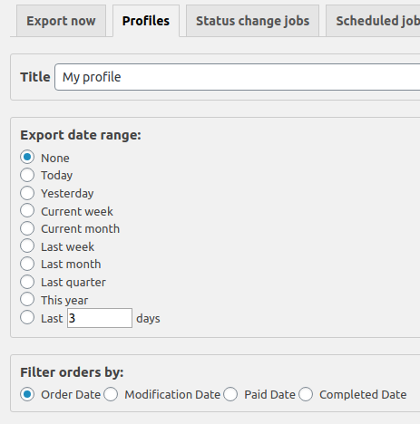
Task: Select the Last quarter option
Action: (27, 282)
